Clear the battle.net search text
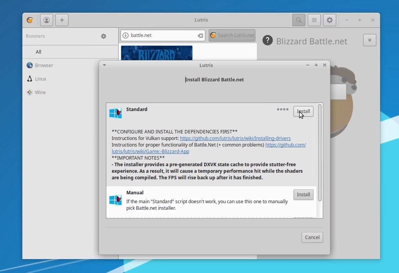Image resolution: width=399 pixels, height=273 pixels. (x=200, y=35)
